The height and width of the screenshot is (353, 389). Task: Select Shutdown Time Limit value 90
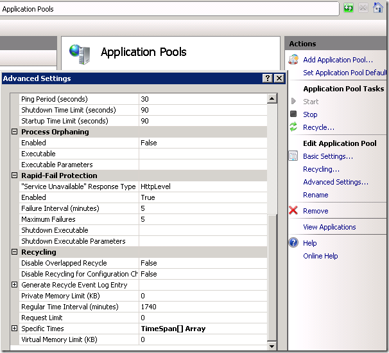144,110
